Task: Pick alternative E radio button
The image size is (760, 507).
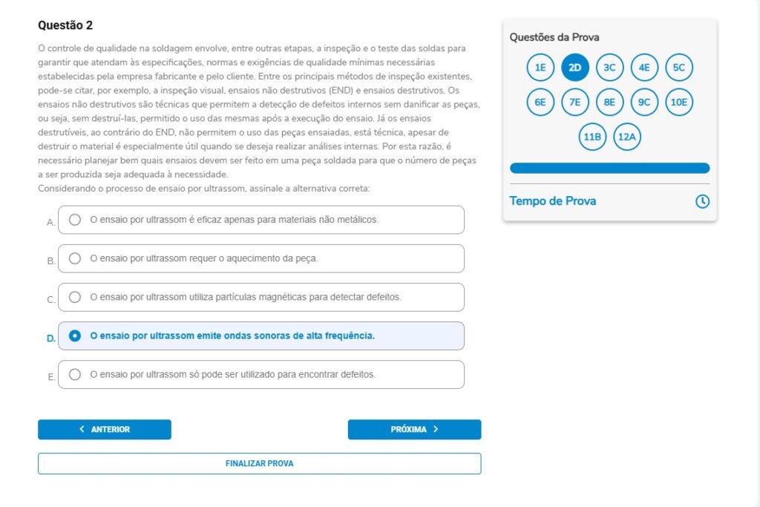Action: [74, 375]
